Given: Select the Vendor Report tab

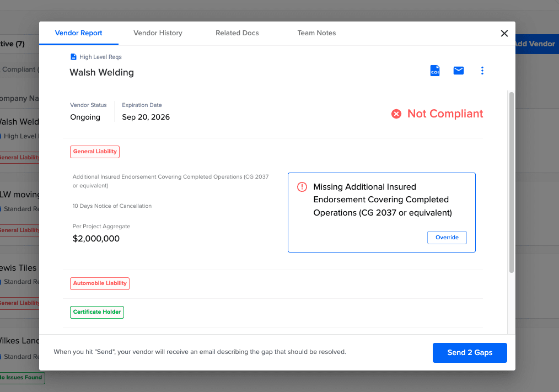Looking at the screenshot, I should pos(78,33).
